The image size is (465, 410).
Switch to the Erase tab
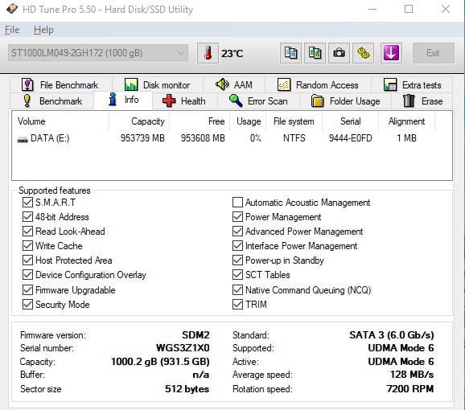pyautogui.click(x=422, y=101)
